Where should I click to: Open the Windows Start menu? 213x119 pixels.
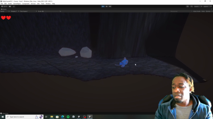coord(3,117)
